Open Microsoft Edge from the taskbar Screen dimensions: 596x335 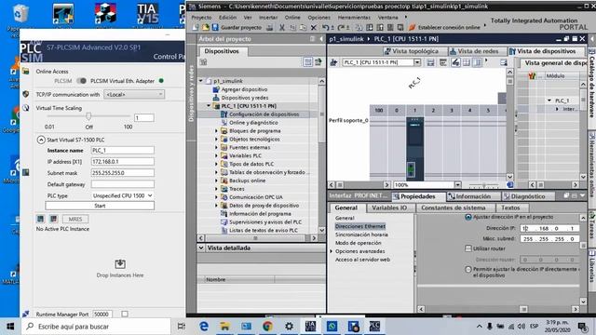[204, 327]
